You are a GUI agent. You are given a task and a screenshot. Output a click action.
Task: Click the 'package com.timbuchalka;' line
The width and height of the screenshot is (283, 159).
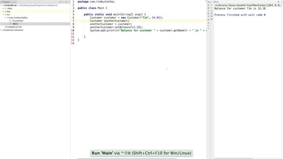tap(96, 2)
